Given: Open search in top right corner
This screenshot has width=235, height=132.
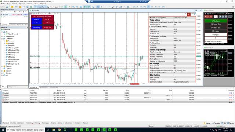Looking at the screenshot, I should click(233, 7).
